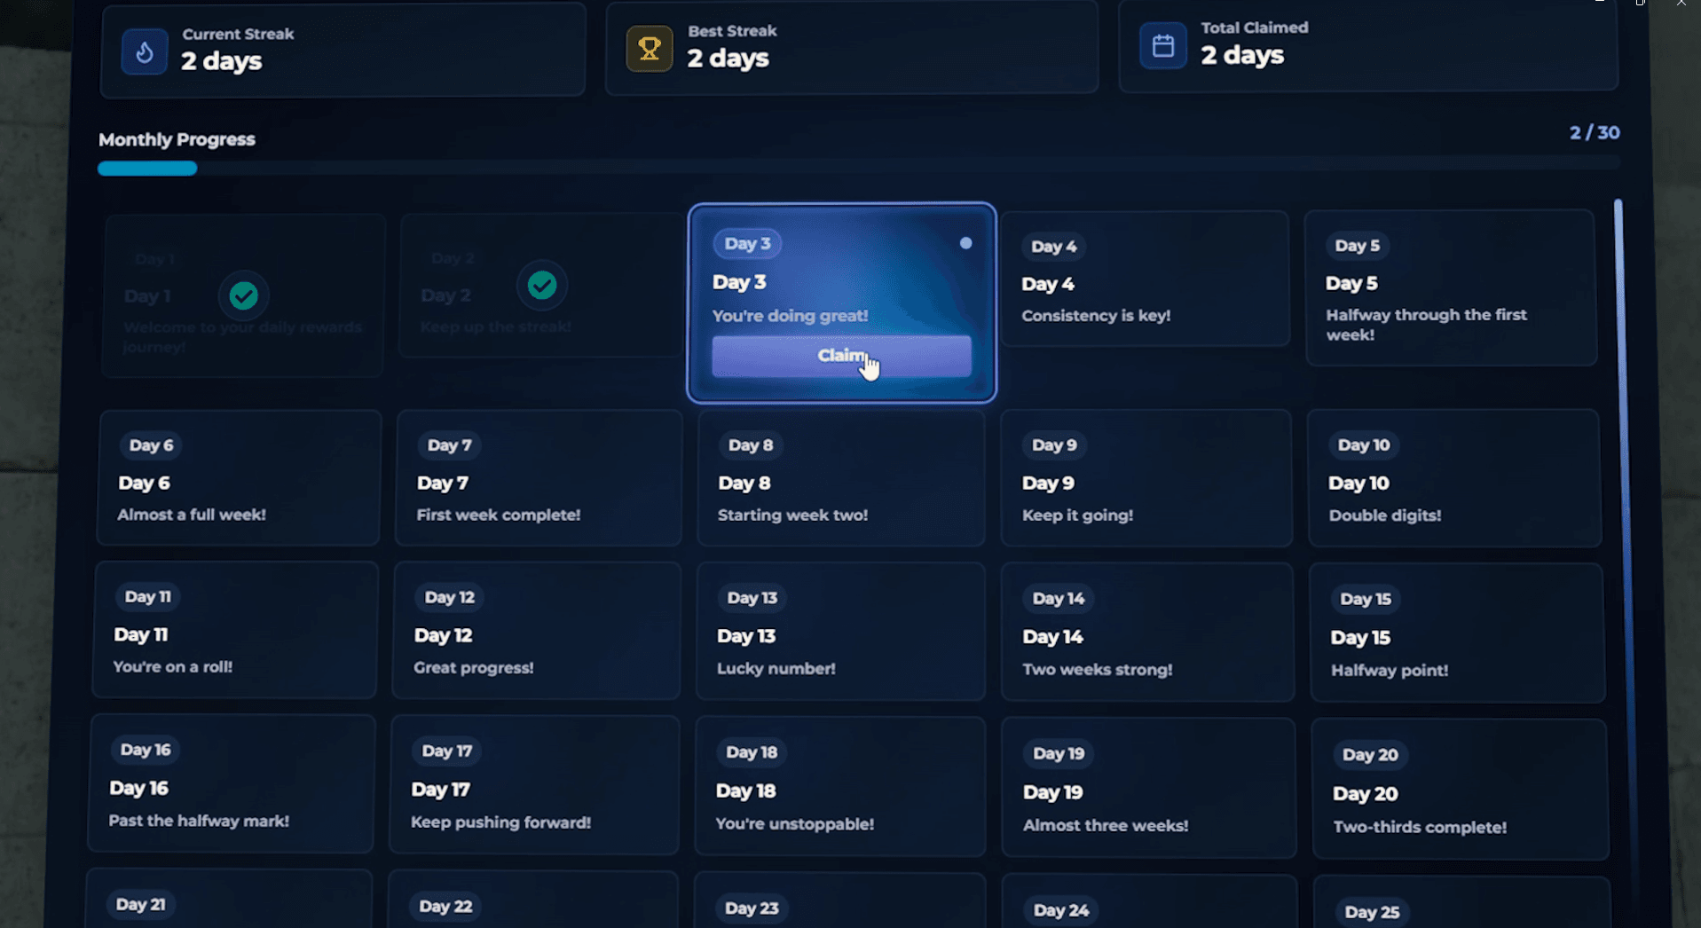
Task: Click the Day 23 badge at bottom
Action: tap(752, 908)
